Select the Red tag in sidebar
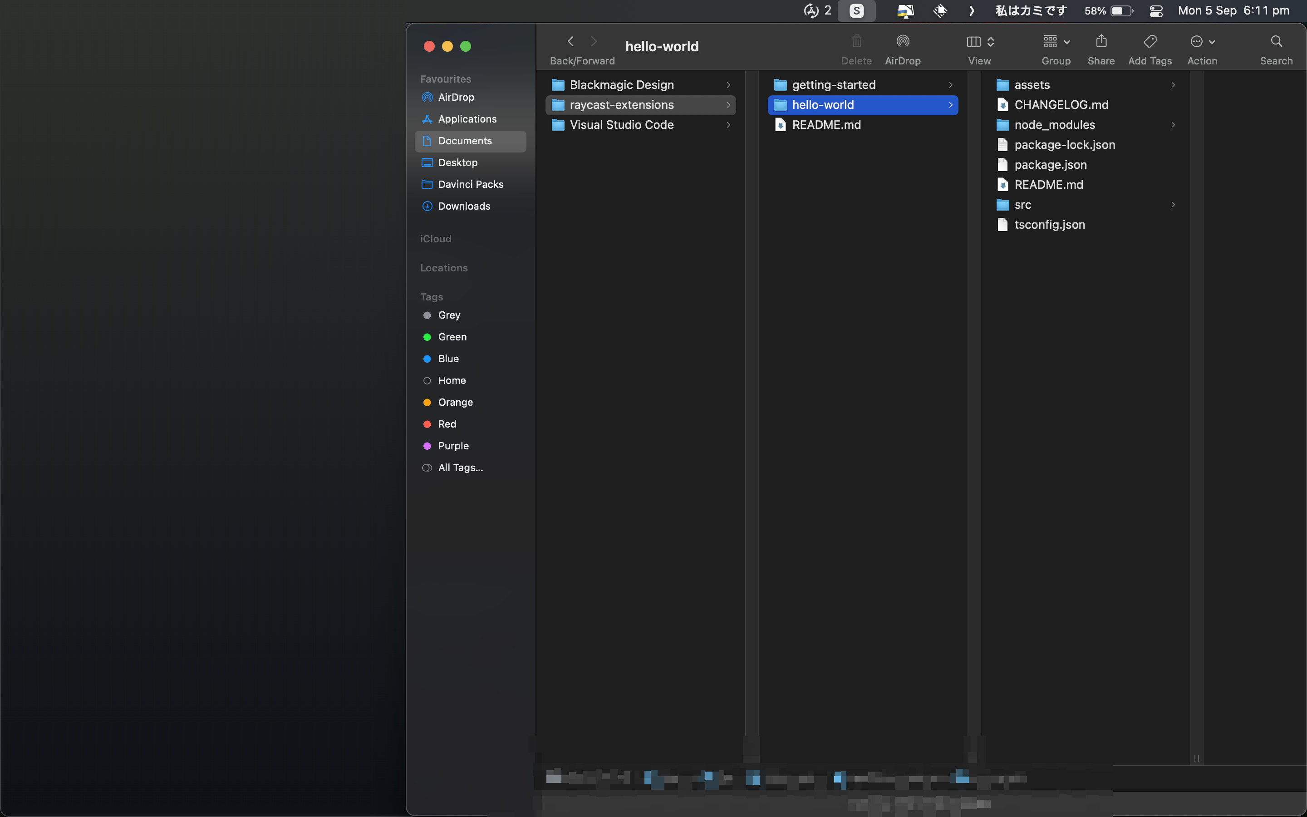Image resolution: width=1307 pixels, height=817 pixels. [447, 424]
